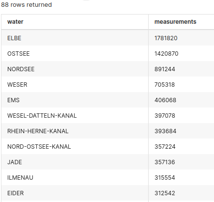Click the value 406068
The width and height of the screenshot is (214, 202).
tap(165, 100)
